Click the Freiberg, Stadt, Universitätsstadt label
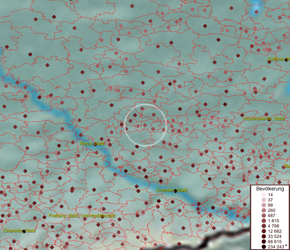This screenshot has width=290, height=250. [82, 216]
